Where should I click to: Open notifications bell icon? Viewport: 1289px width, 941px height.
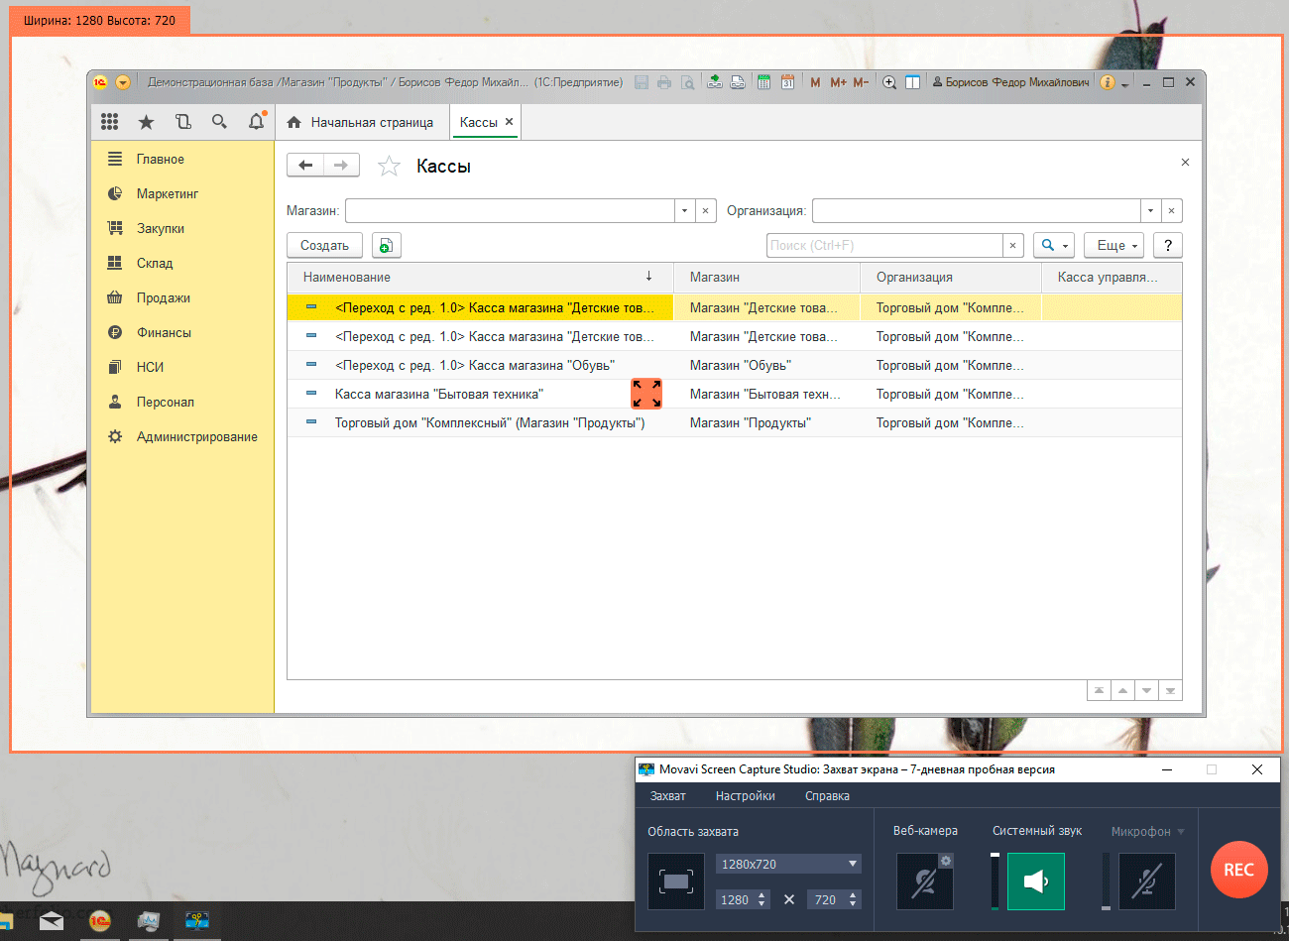click(256, 122)
